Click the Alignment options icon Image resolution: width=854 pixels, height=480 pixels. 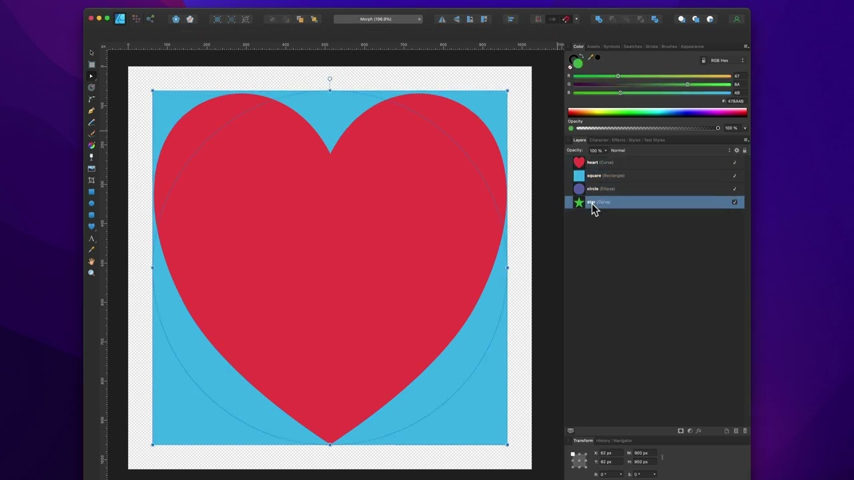pyautogui.click(x=511, y=19)
